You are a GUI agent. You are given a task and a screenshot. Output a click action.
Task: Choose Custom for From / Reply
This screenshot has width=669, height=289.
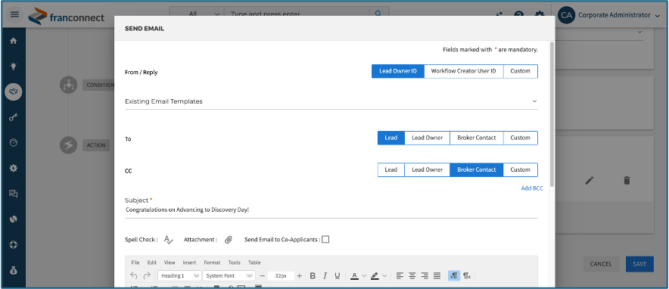(521, 71)
